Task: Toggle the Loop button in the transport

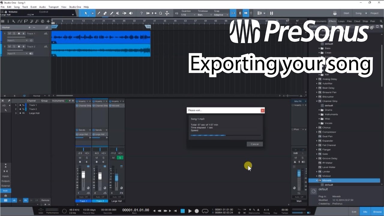Action: point(205,211)
